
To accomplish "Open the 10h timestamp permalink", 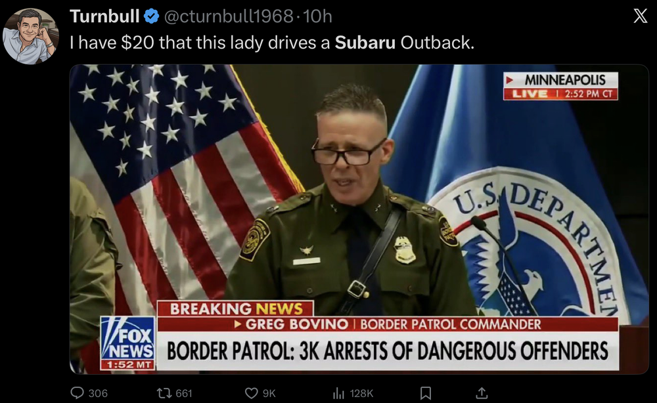I will click(x=317, y=16).
